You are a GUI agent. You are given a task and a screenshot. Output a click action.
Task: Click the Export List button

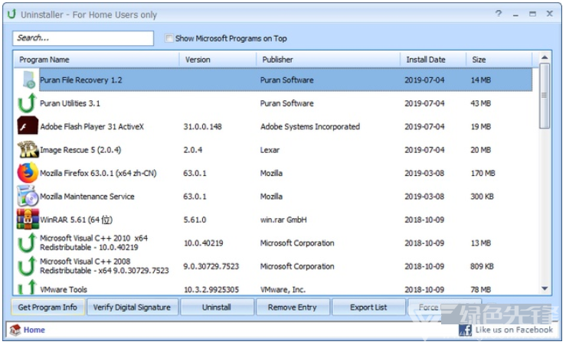[x=368, y=308]
